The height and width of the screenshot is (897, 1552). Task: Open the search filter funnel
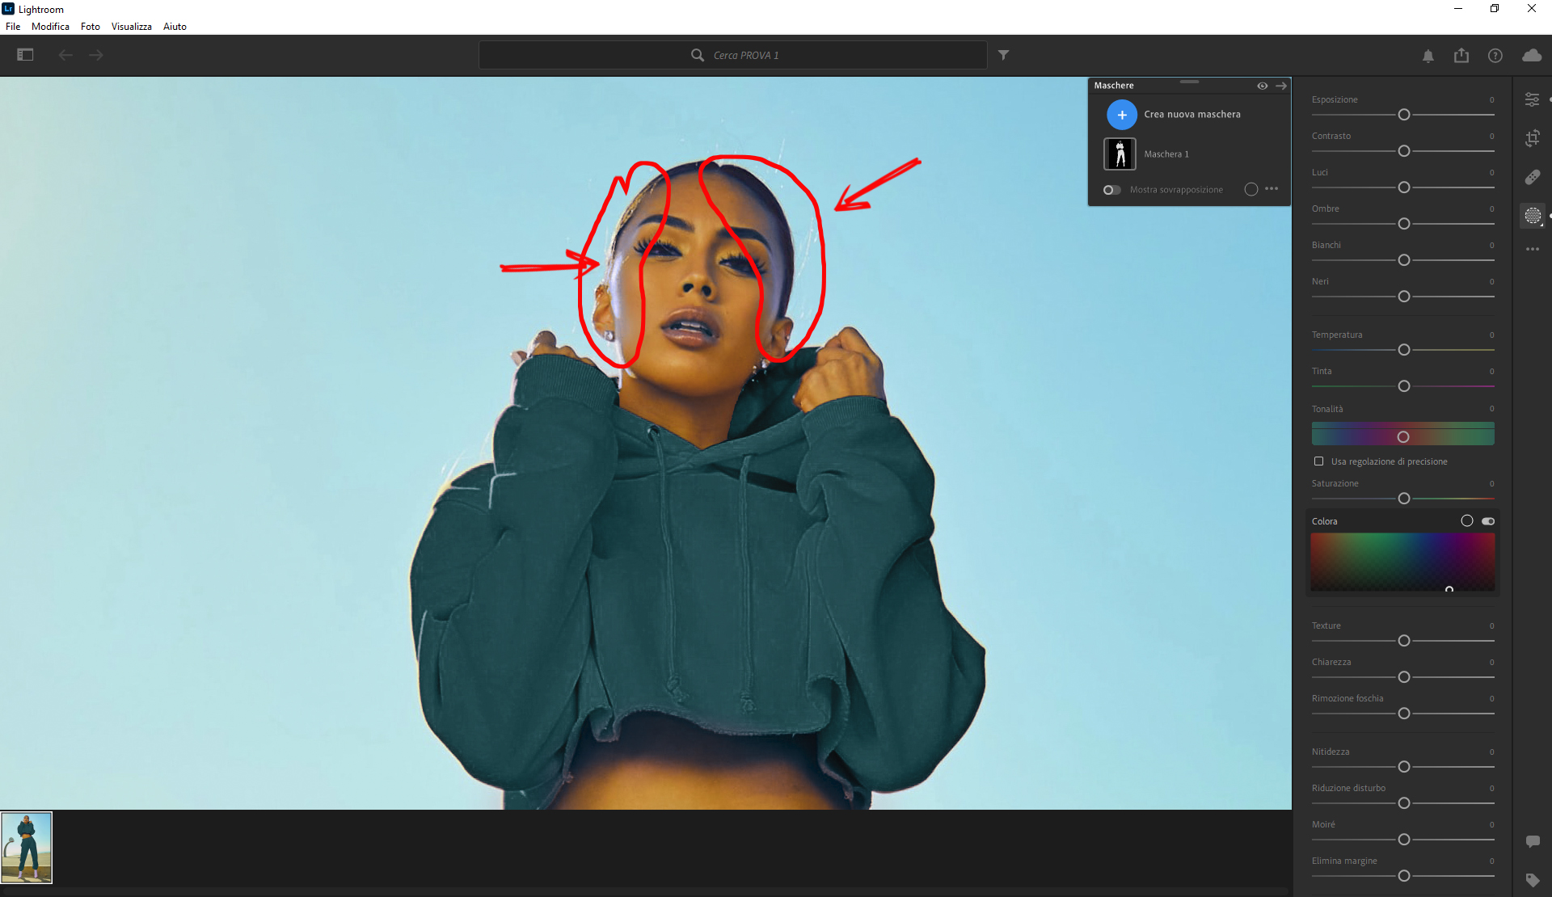point(1003,55)
